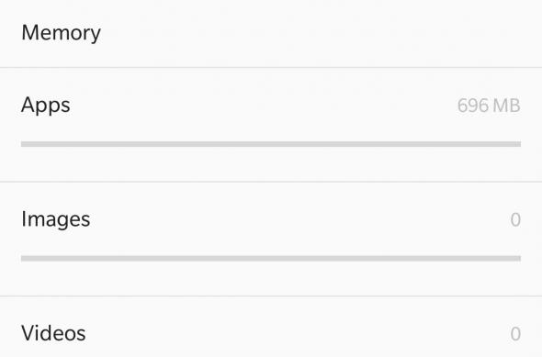Tap the 696 MB apps size value
Screen dimensions: 542x357
point(489,106)
